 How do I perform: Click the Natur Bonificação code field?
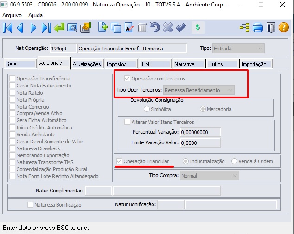(171, 204)
